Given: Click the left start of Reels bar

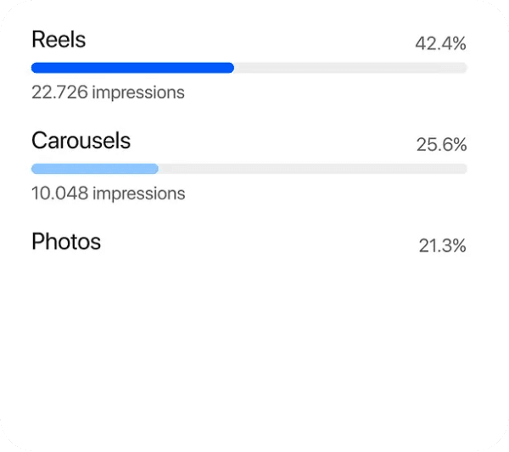Looking at the screenshot, I should pos(35,68).
